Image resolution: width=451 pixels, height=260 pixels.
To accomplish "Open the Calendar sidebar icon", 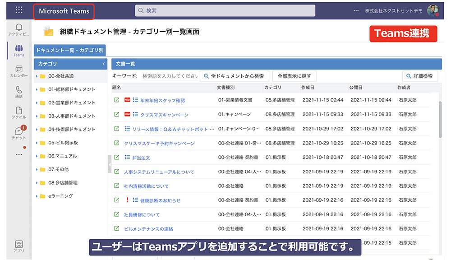I will click(x=19, y=69).
